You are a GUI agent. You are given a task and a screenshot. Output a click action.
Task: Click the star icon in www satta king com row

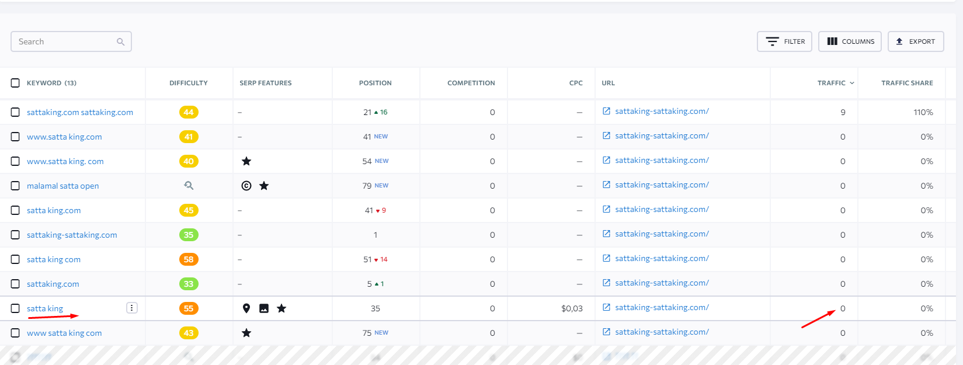pos(246,333)
